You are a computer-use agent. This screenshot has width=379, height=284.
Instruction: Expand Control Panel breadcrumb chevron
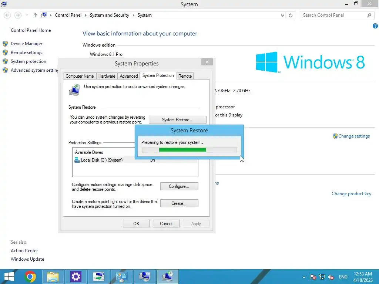point(85,15)
